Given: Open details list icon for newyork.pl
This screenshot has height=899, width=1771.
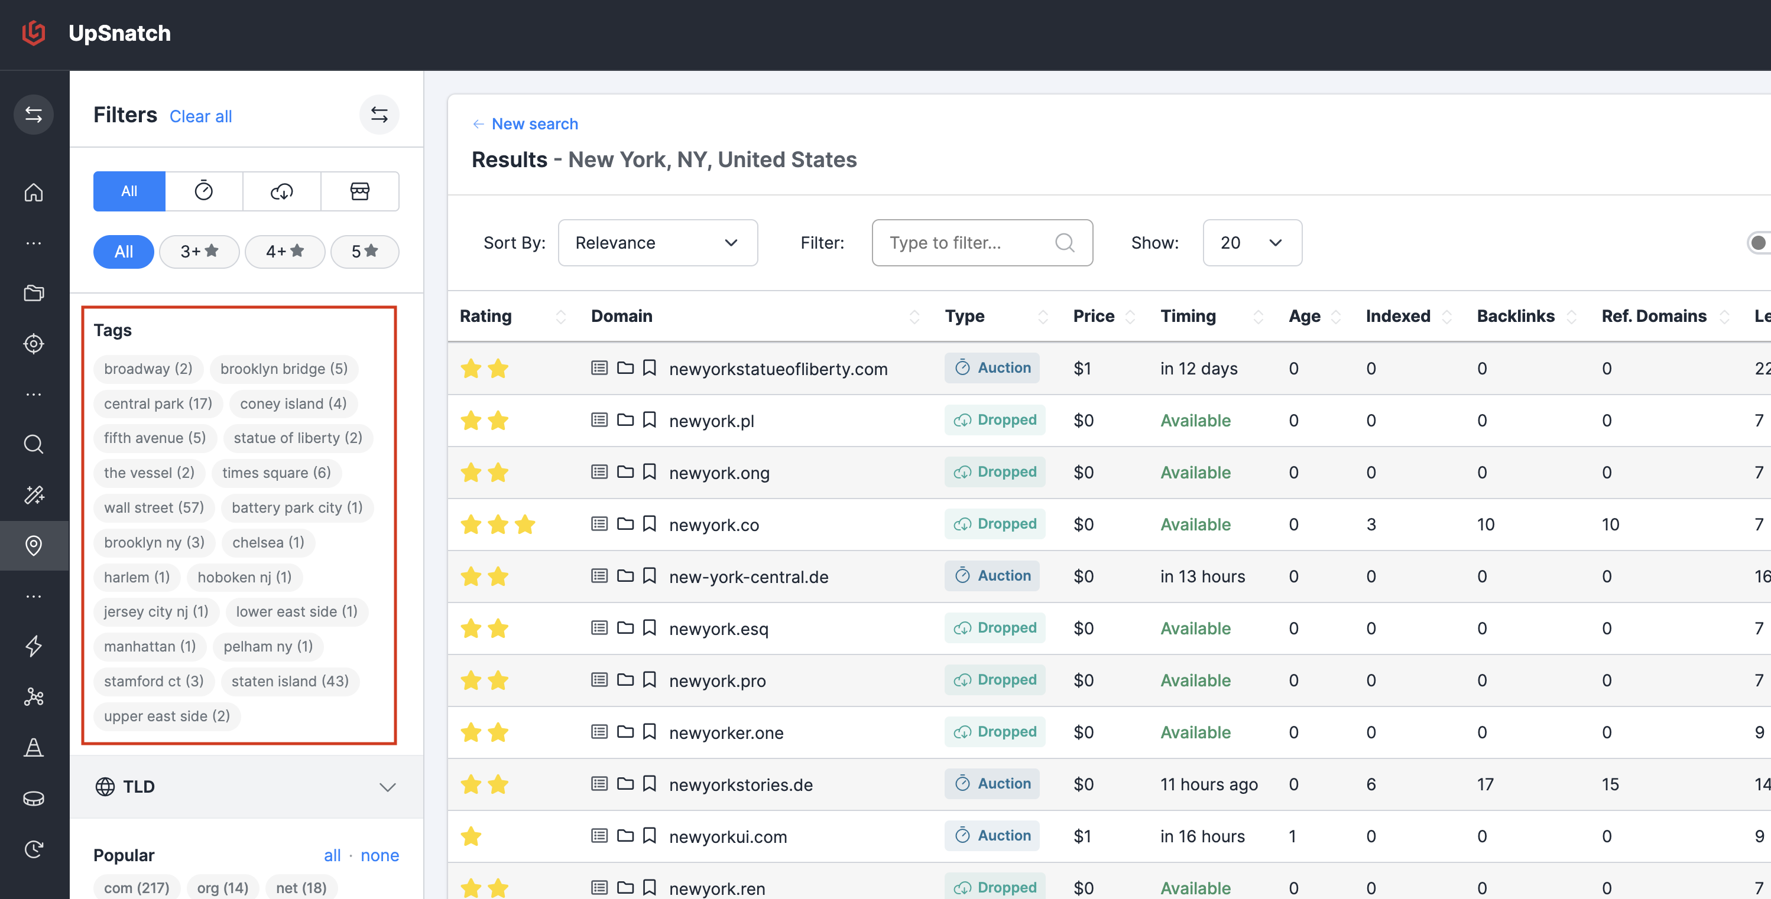Looking at the screenshot, I should [x=599, y=419].
